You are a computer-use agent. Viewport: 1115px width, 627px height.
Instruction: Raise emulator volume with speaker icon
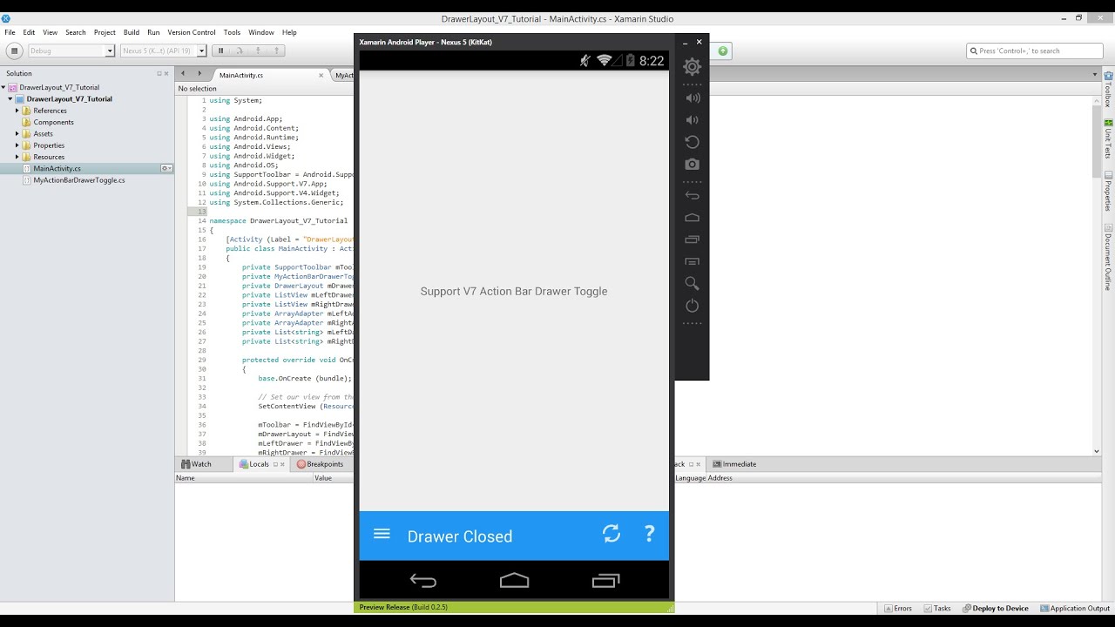[x=692, y=98]
